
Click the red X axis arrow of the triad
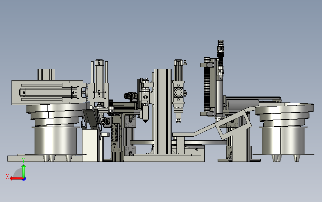(x=16, y=179)
